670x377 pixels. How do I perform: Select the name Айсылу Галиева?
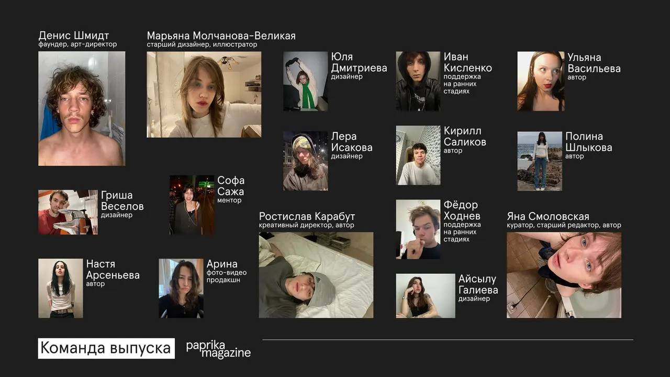478,284
